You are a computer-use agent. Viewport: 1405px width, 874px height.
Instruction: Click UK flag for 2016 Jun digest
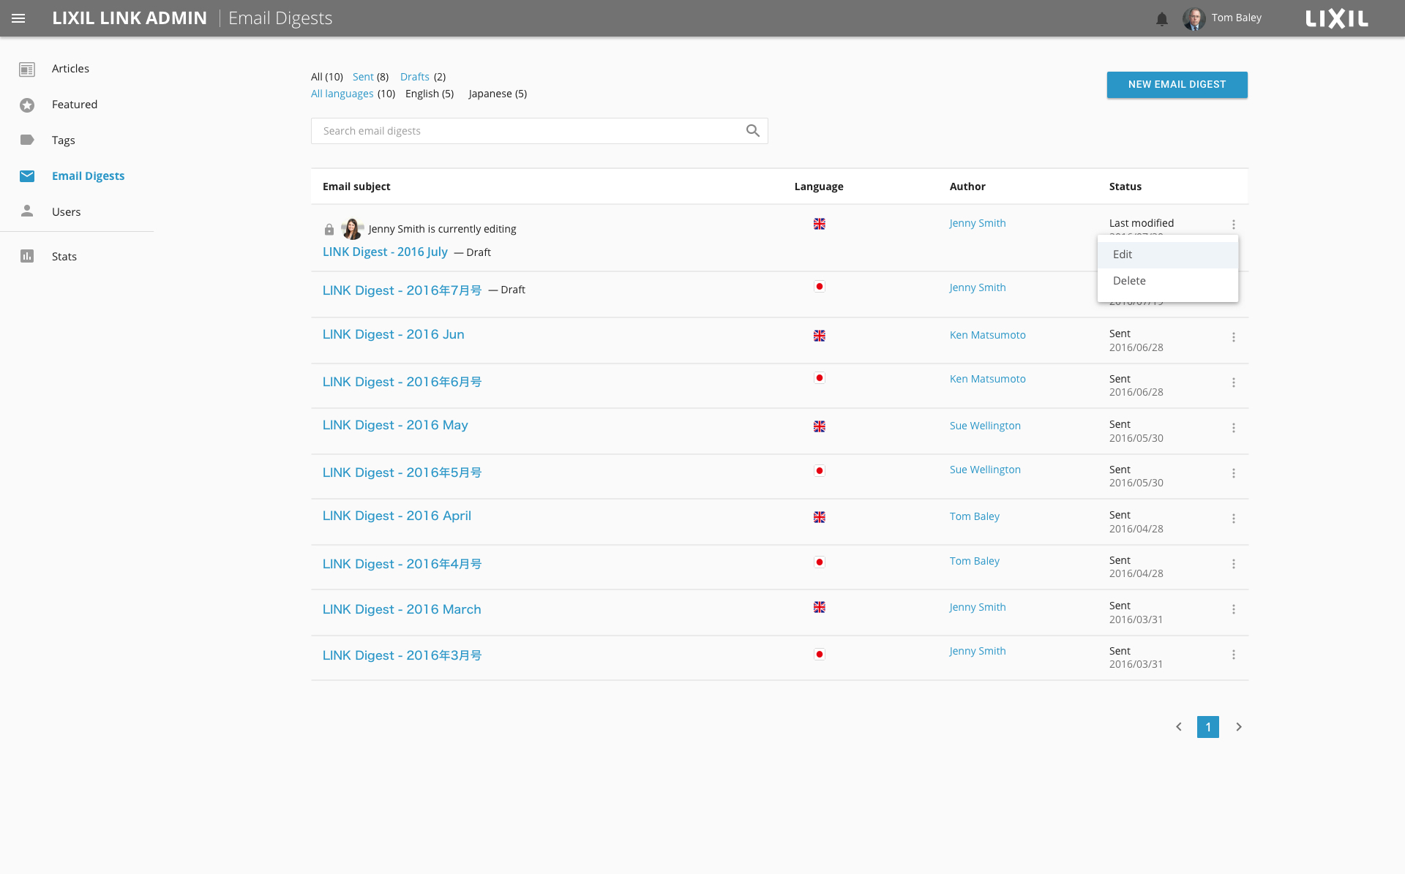point(820,336)
